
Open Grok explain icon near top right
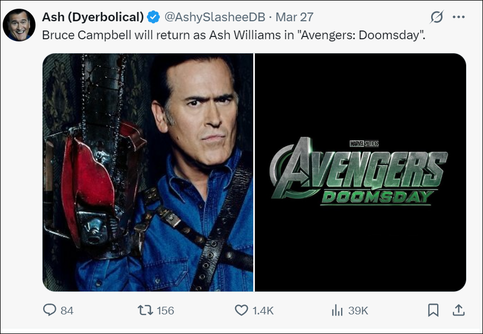tap(437, 17)
